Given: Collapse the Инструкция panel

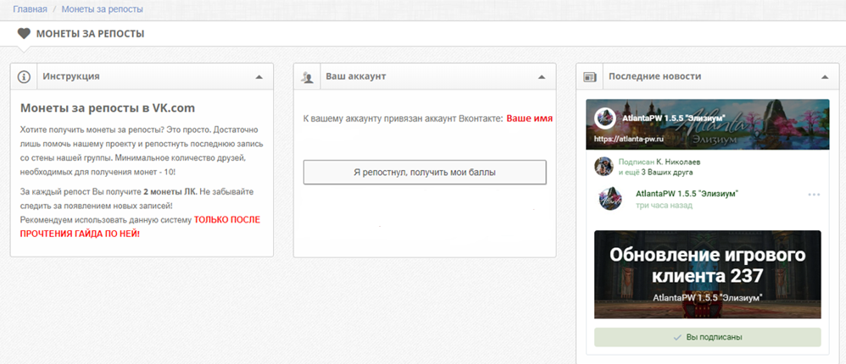Looking at the screenshot, I should pos(259,77).
